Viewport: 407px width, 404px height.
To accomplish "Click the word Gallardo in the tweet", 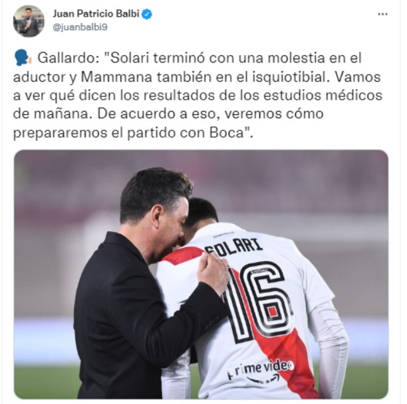I will 66,58.
